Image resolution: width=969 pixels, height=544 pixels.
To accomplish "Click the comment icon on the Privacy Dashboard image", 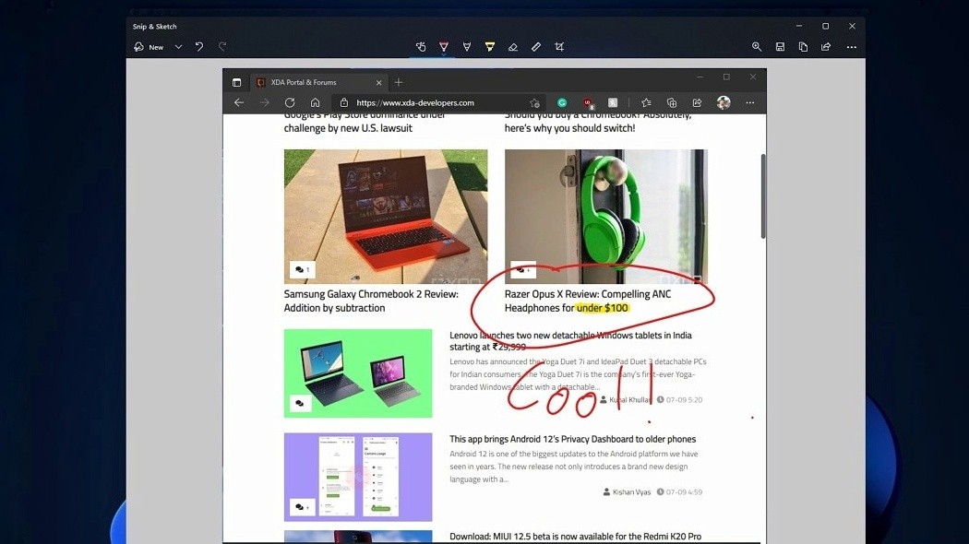I will (302, 507).
